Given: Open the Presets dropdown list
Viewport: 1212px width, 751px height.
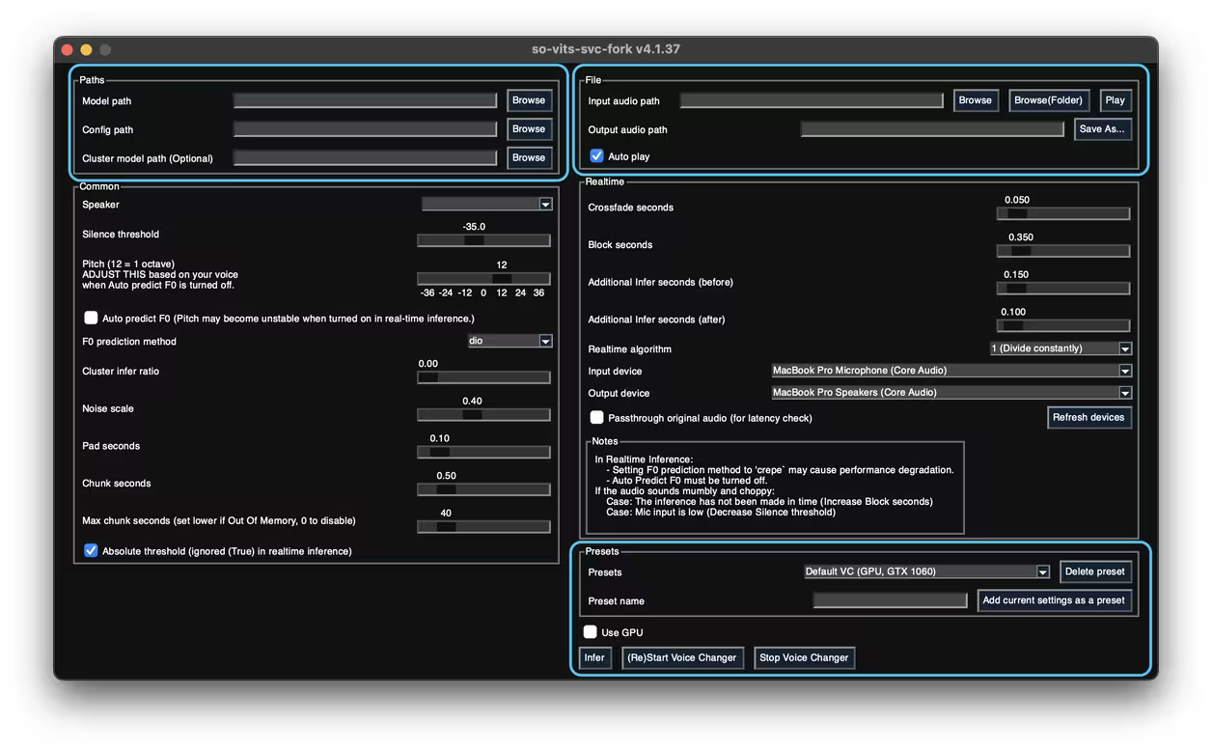Looking at the screenshot, I should (x=926, y=571).
